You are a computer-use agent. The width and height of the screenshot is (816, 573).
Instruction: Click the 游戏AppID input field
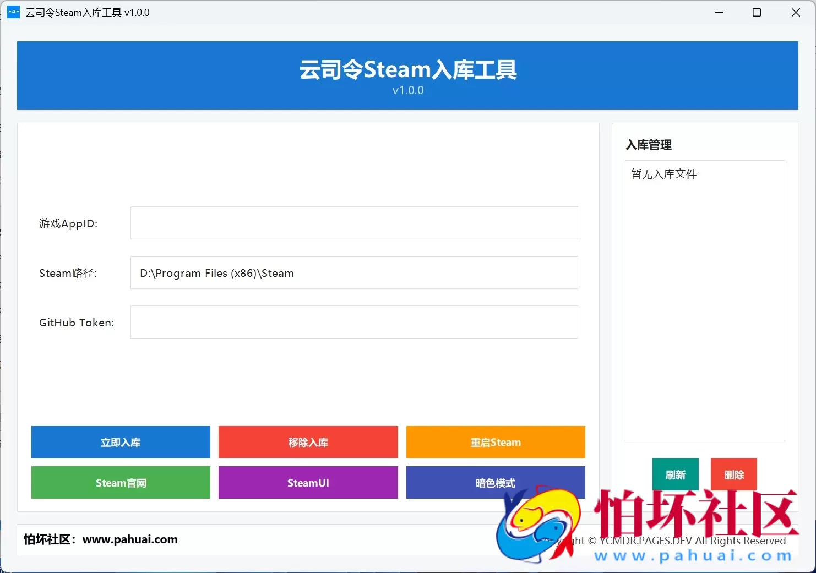pos(354,223)
